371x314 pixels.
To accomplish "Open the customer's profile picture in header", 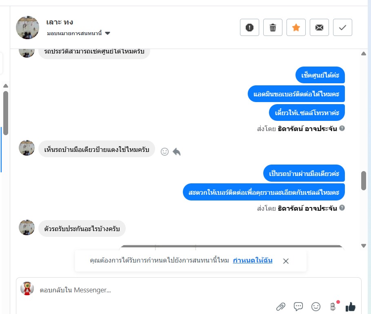I will (x=27, y=27).
